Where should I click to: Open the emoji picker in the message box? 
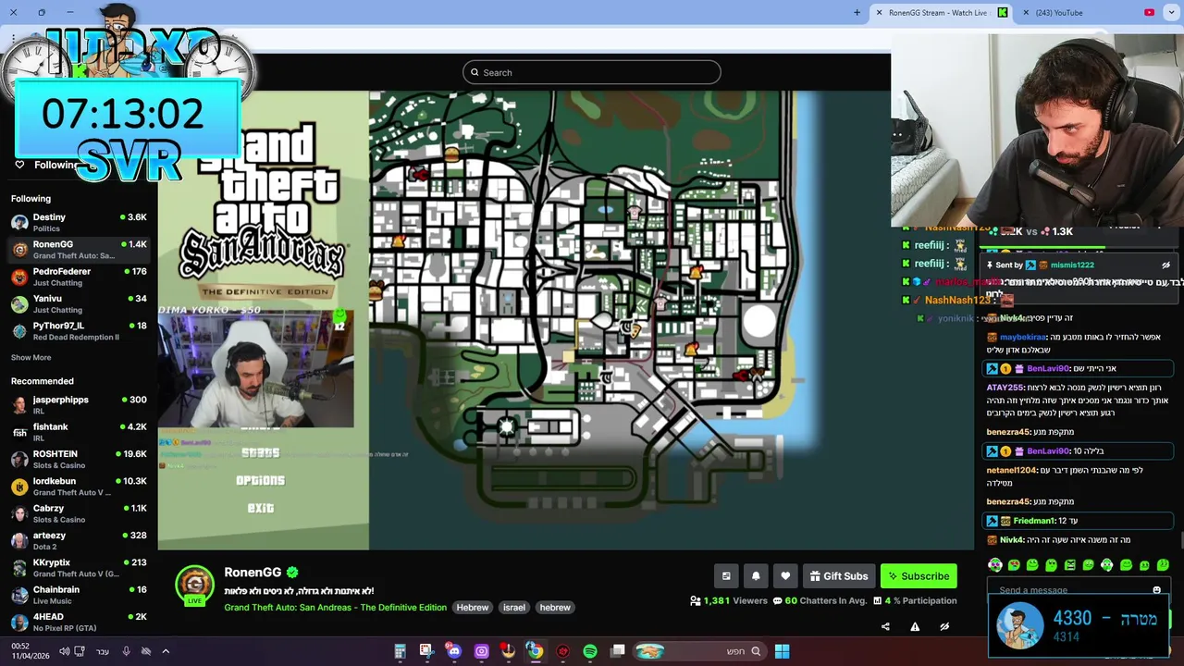(1156, 590)
